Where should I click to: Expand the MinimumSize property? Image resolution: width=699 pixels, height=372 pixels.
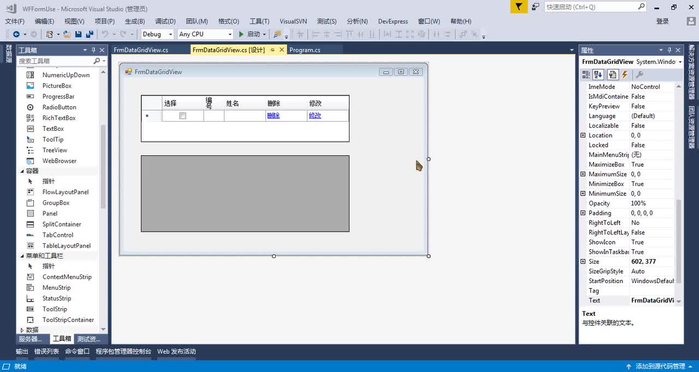[x=583, y=194]
